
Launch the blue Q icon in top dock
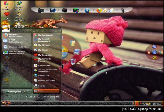point(87,10)
